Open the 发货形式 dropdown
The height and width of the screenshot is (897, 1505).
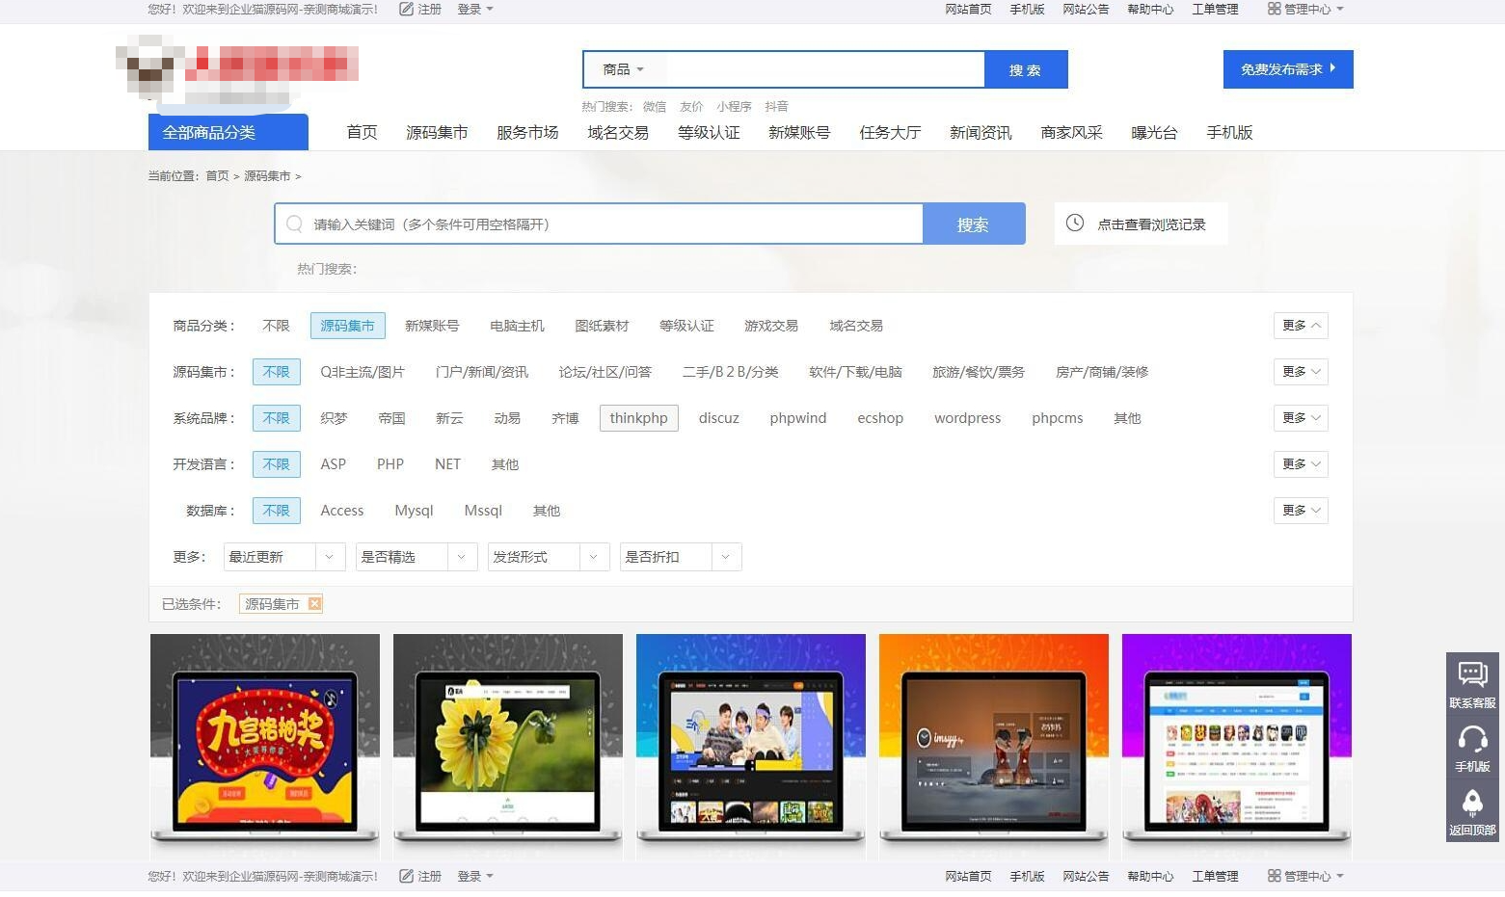(x=549, y=557)
